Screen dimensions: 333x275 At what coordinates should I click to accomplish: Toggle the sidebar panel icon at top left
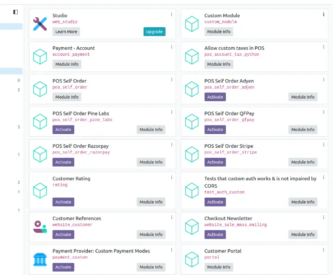point(16,12)
